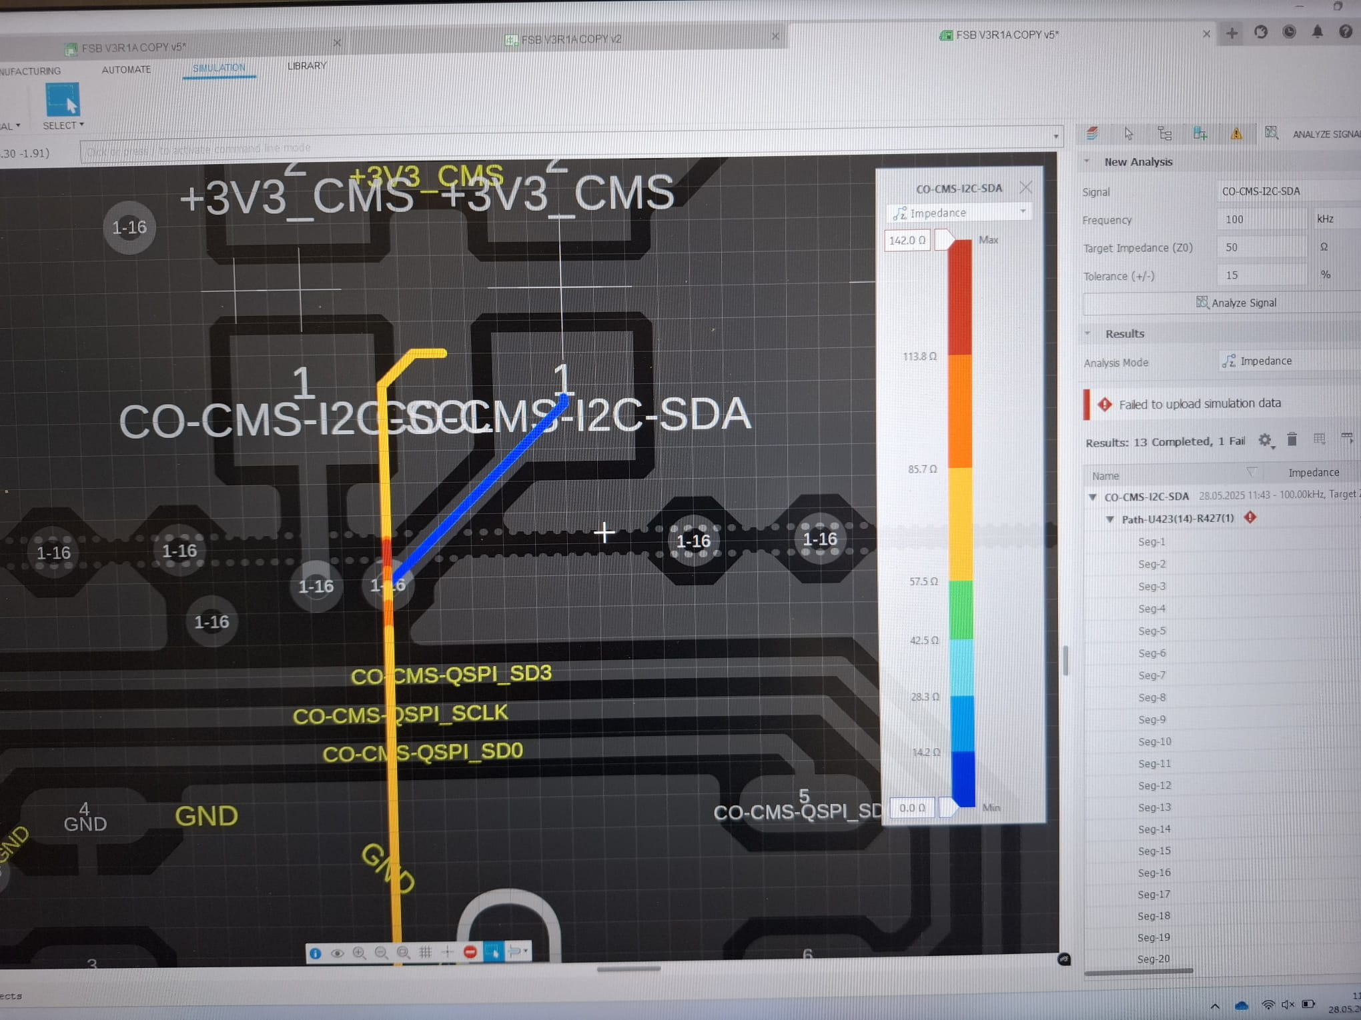1361x1020 pixels.
Task: Click the add component panel icon
Action: [1200, 133]
